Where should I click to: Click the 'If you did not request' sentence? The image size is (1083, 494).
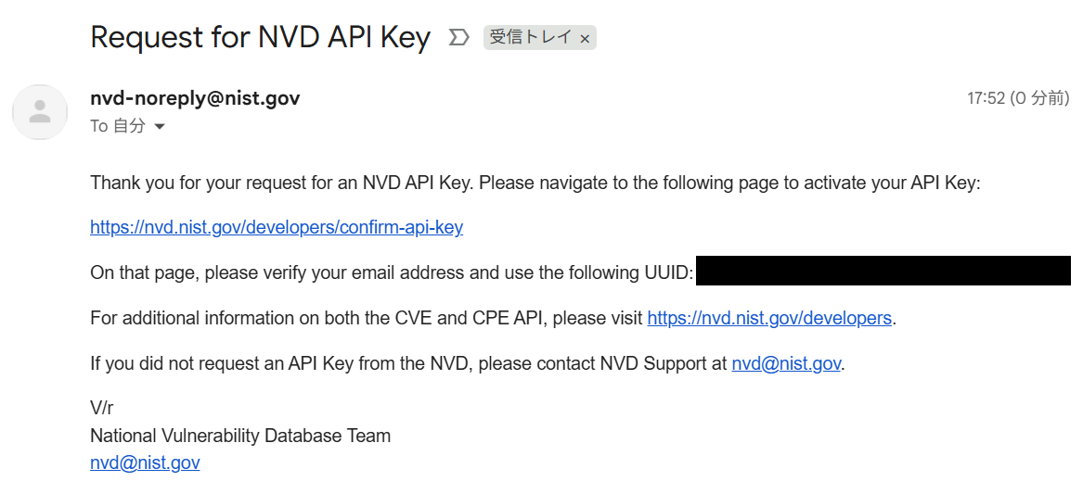(468, 363)
